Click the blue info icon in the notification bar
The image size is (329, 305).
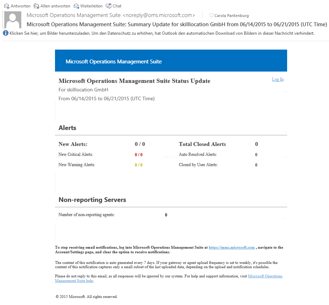coord(5,33)
